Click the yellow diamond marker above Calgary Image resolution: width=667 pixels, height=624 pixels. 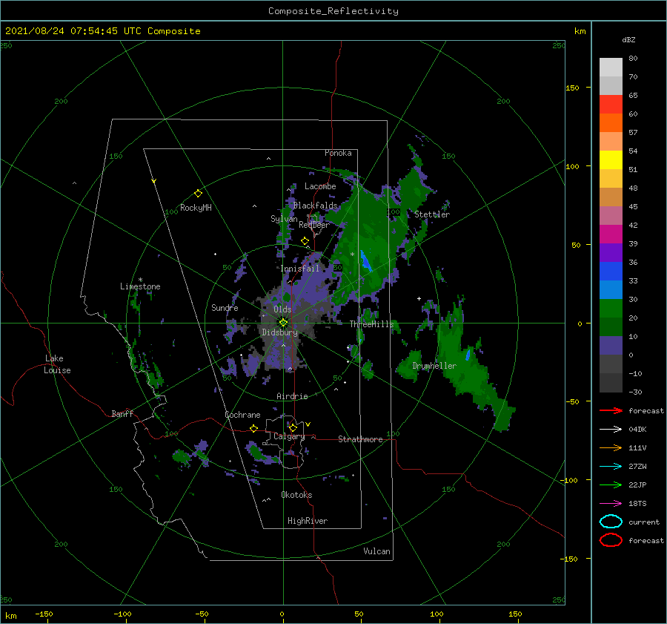tap(293, 427)
